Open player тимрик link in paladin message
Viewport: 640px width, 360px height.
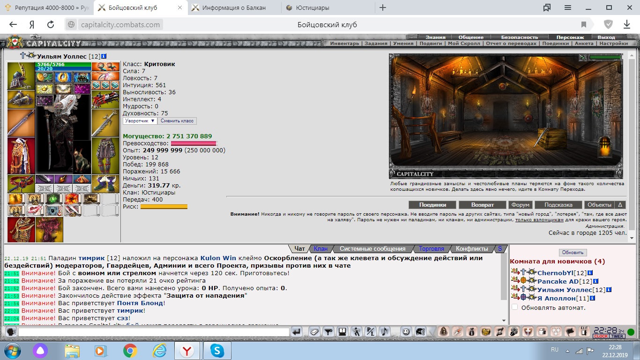(x=91, y=258)
